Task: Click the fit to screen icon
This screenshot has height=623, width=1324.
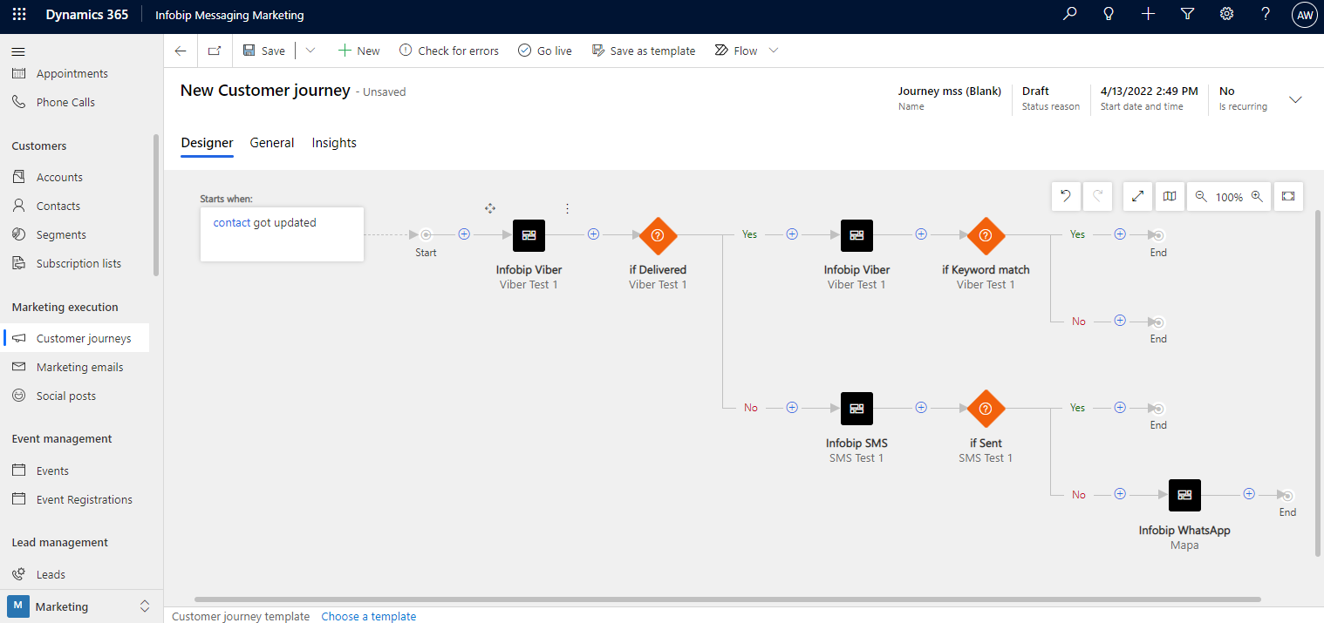Action: 1288,196
